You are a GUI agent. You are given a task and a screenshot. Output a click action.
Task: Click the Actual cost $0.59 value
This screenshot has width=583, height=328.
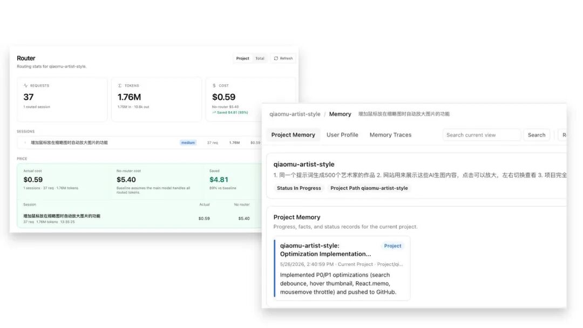coord(33,180)
